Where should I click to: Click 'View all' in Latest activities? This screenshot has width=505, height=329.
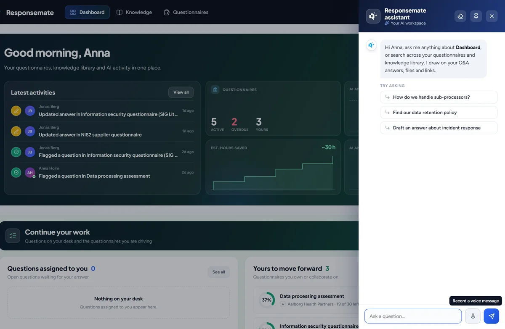pyautogui.click(x=181, y=92)
